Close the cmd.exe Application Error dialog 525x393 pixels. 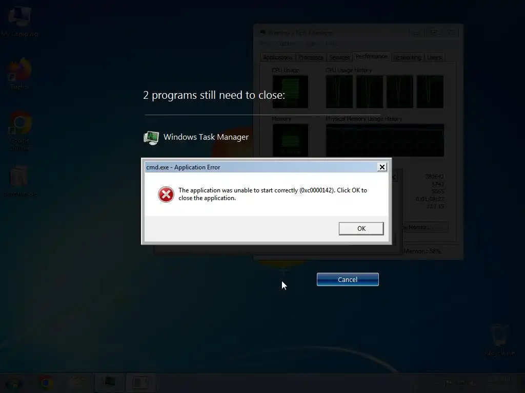(381, 167)
